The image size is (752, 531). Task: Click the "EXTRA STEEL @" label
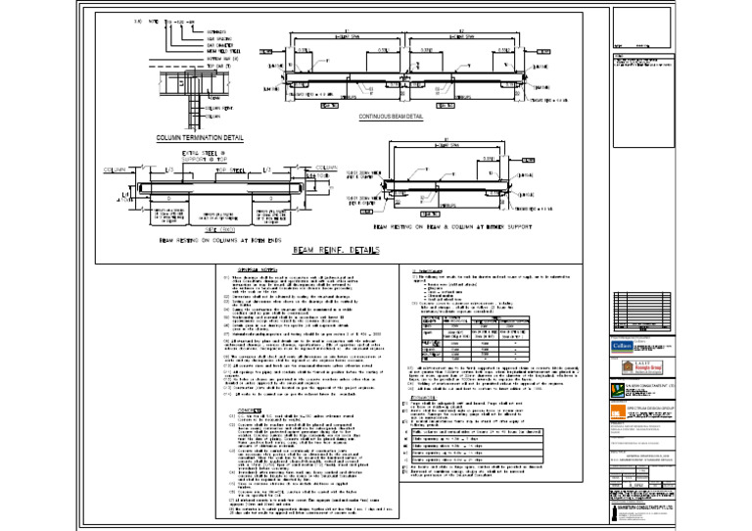[204, 154]
